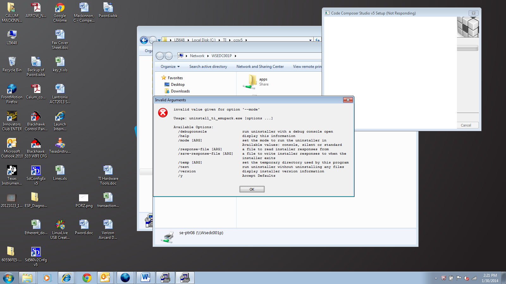The image size is (506, 284).
Task: Select Innovators Club ENTER shortcut
Action: click(12, 121)
